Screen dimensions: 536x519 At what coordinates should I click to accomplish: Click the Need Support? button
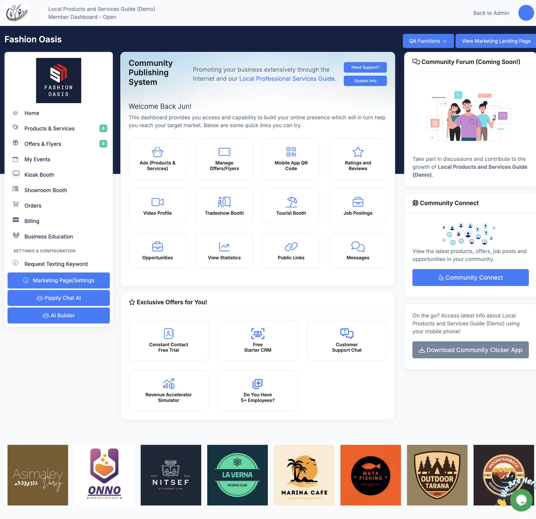365,67
